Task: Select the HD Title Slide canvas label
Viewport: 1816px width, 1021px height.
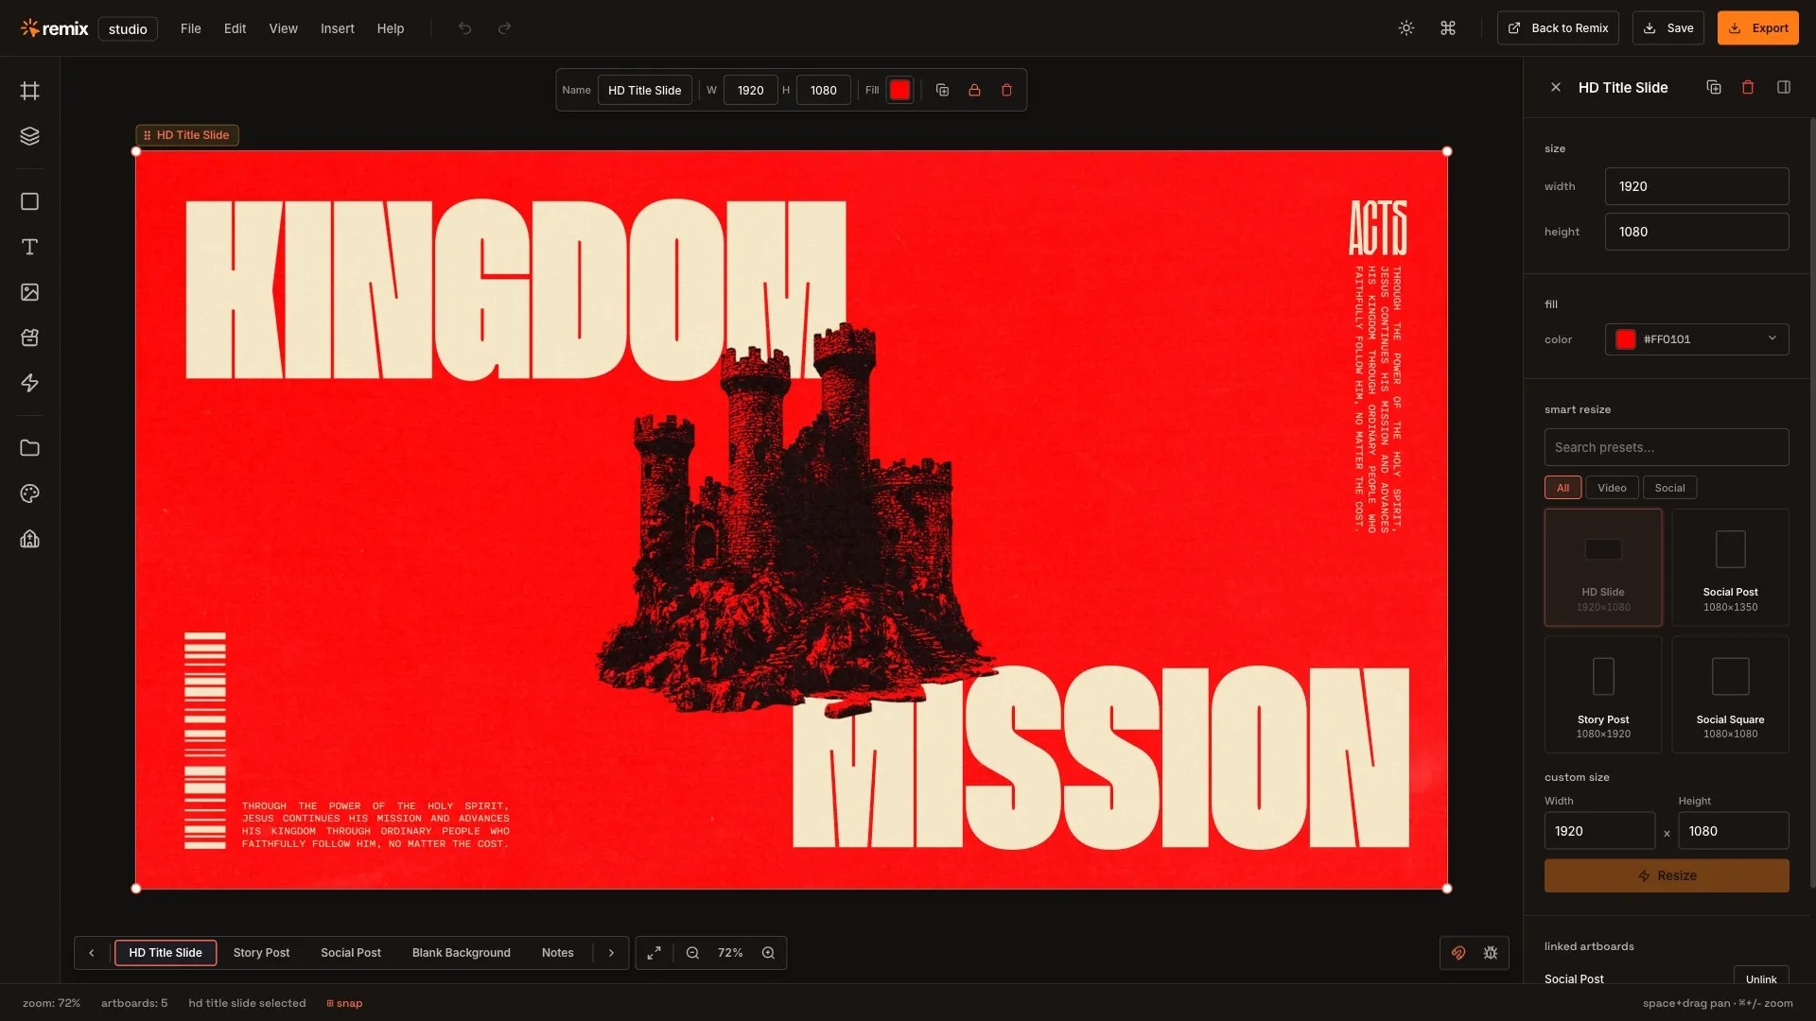Action: [187, 135]
